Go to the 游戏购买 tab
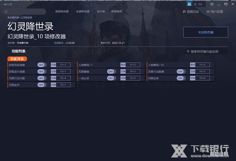Viewport: 236px width, 161px height. pos(116,11)
